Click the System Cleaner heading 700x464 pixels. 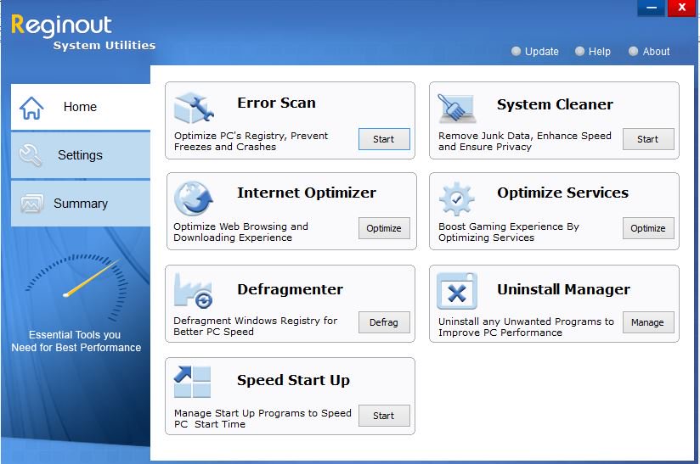555,104
